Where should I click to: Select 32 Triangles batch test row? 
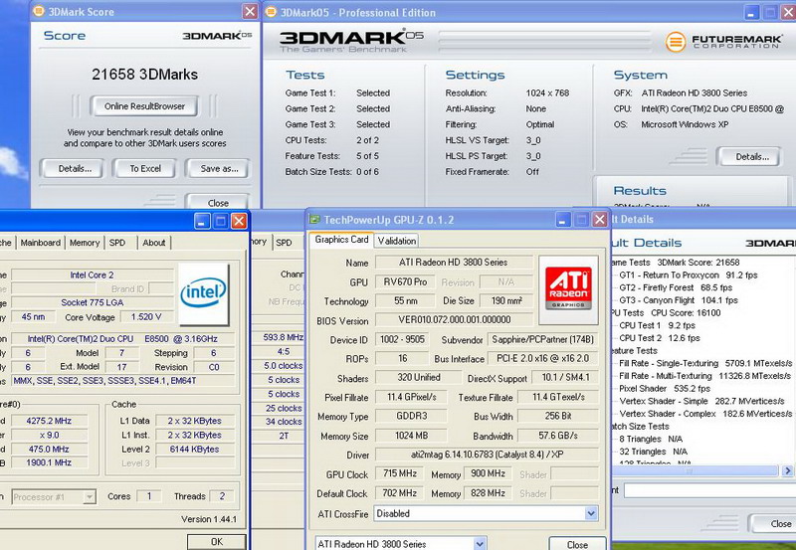[x=653, y=452]
